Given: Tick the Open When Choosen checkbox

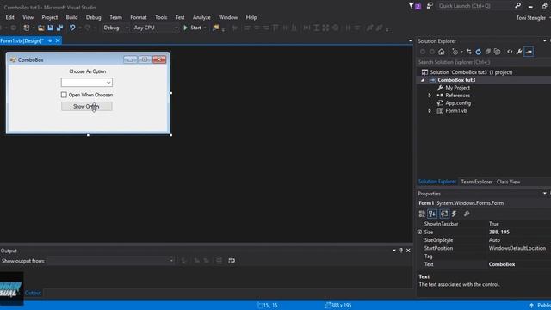Looking at the screenshot, I should pyautogui.click(x=64, y=95).
